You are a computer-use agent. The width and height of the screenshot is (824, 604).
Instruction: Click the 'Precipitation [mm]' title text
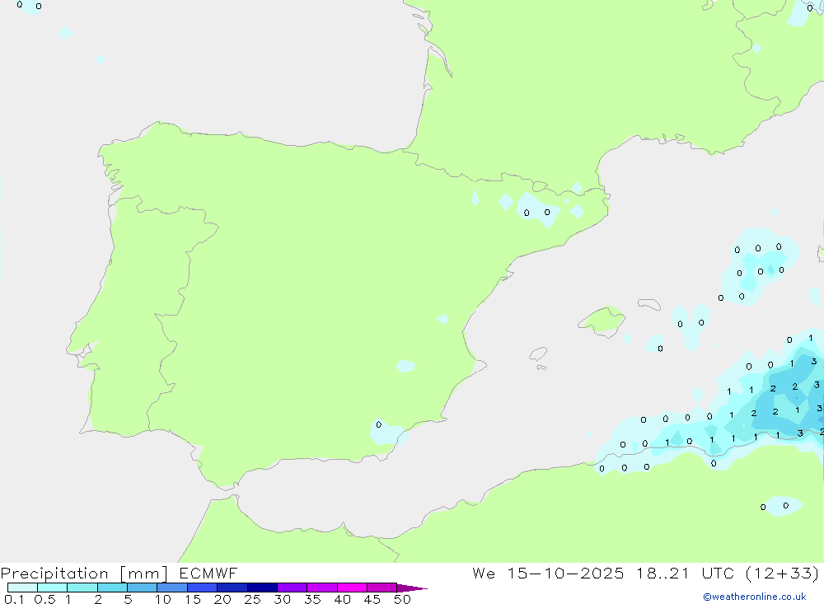point(84,574)
